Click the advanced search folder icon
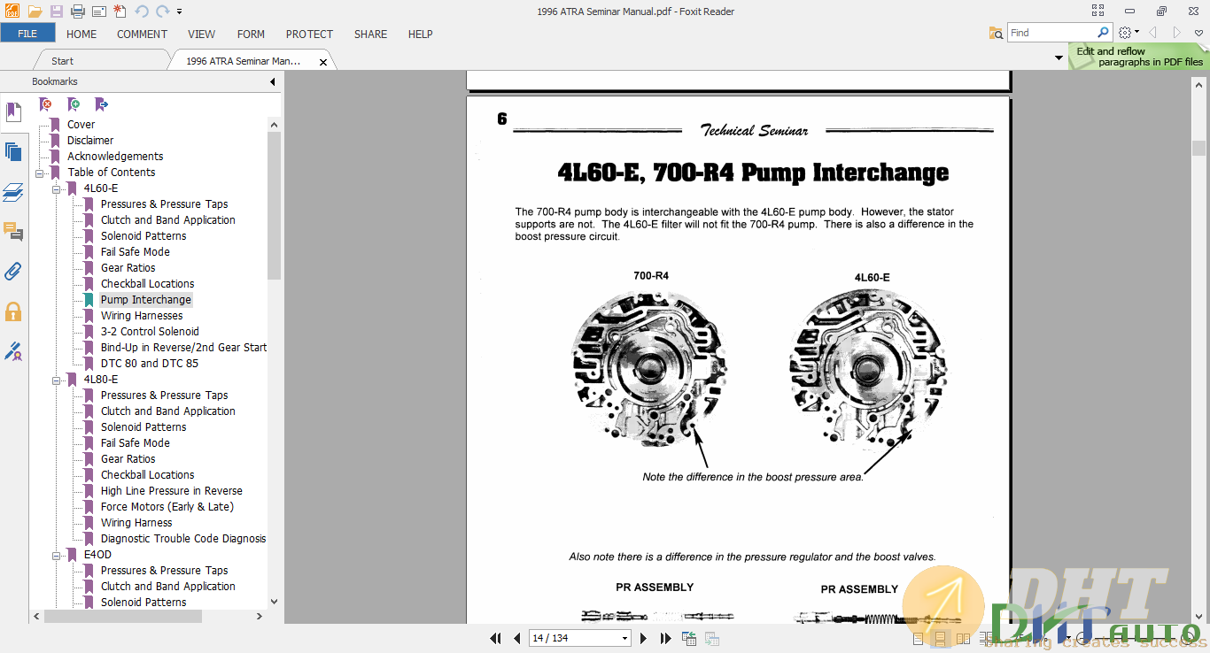The height and width of the screenshot is (653, 1210). click(x=997, y=33)
